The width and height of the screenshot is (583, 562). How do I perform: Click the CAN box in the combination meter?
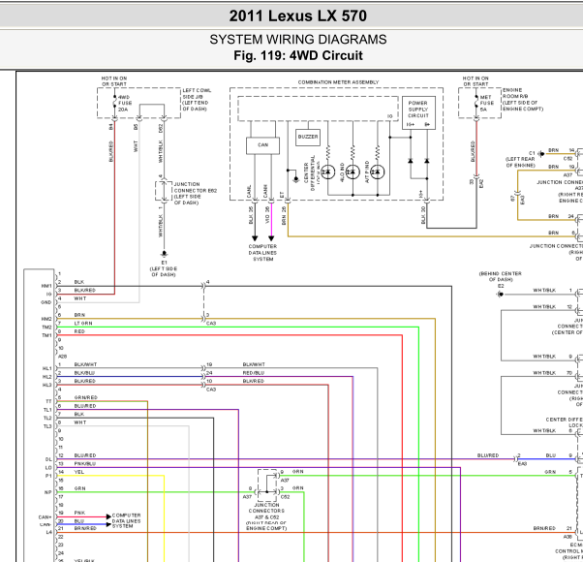click(262, 145)
